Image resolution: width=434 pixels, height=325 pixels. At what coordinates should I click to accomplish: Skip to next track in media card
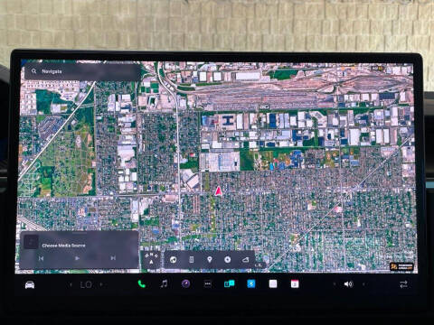[x=113, y=258]
